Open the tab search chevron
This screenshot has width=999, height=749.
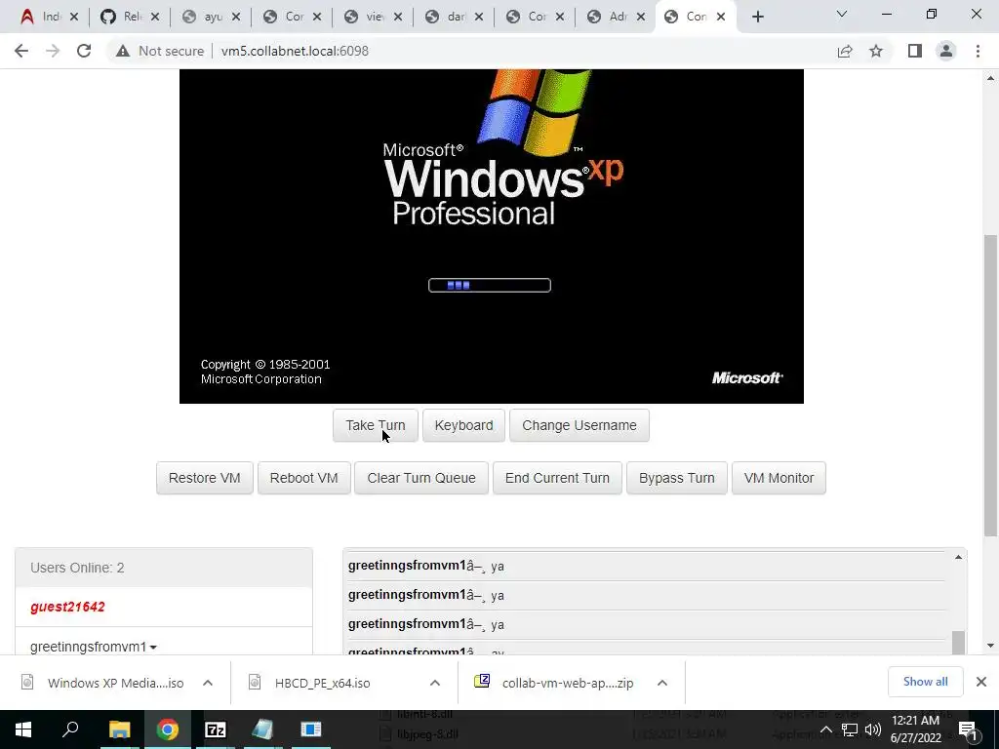point(842,14)
